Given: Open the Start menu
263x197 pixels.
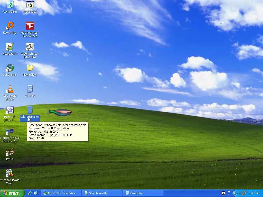Looking at the screenshot, I should click(12, 193).
